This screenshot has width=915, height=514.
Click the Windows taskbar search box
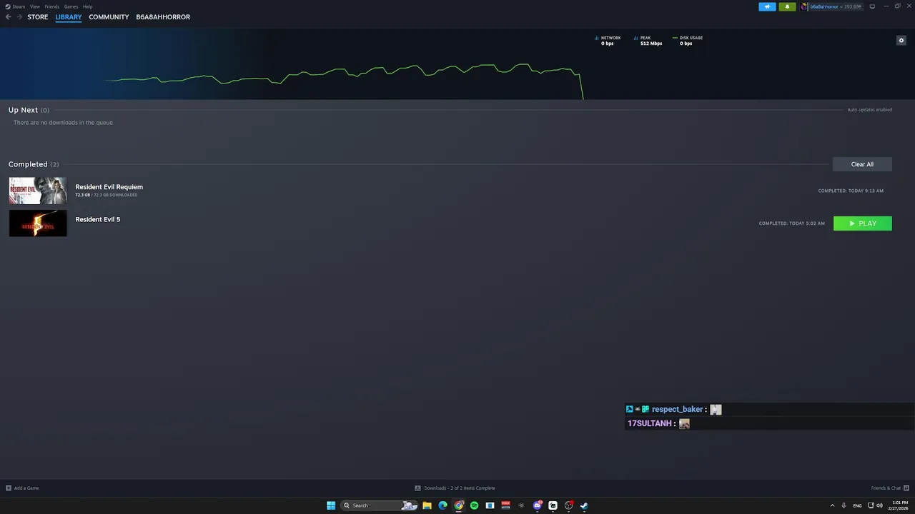379,505
